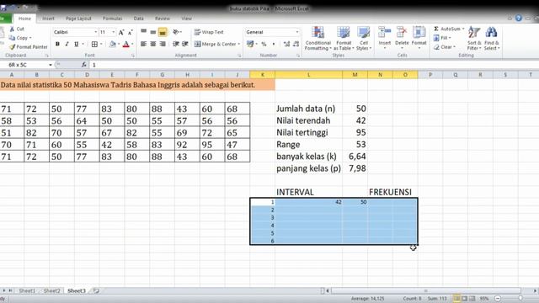539x303 pixels.
Task: Select the Sheet2 worksheet tab
Action: tap(51, 290)
